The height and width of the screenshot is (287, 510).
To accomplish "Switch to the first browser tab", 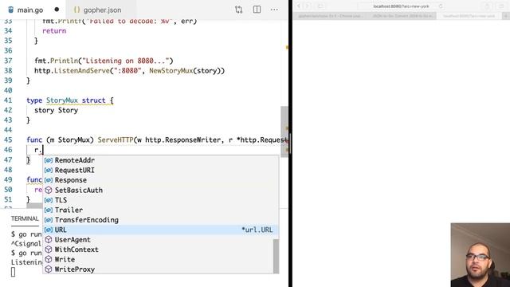I will (x=330, y=16).
